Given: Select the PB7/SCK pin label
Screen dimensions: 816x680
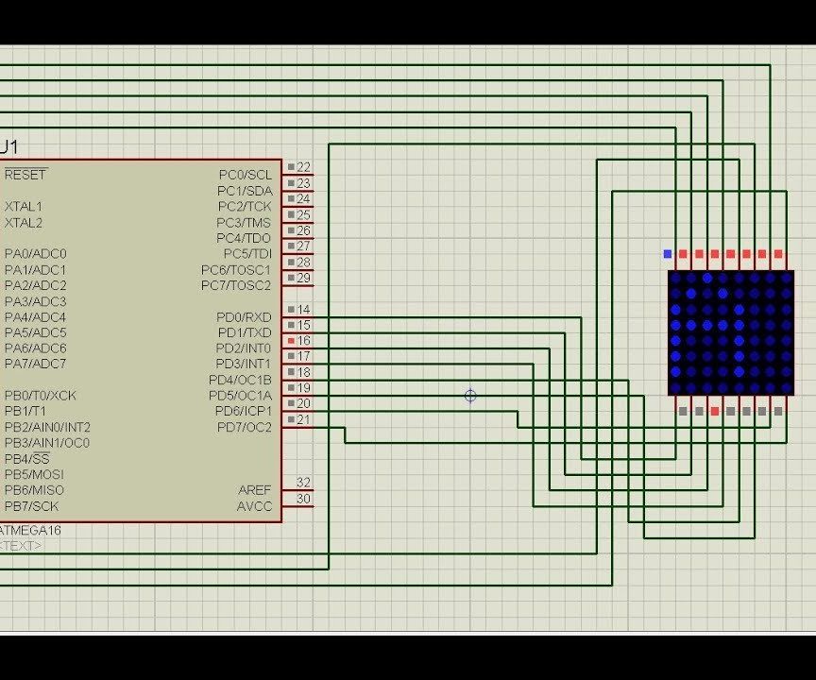Looking at the screenshot, I should point(31,506).
